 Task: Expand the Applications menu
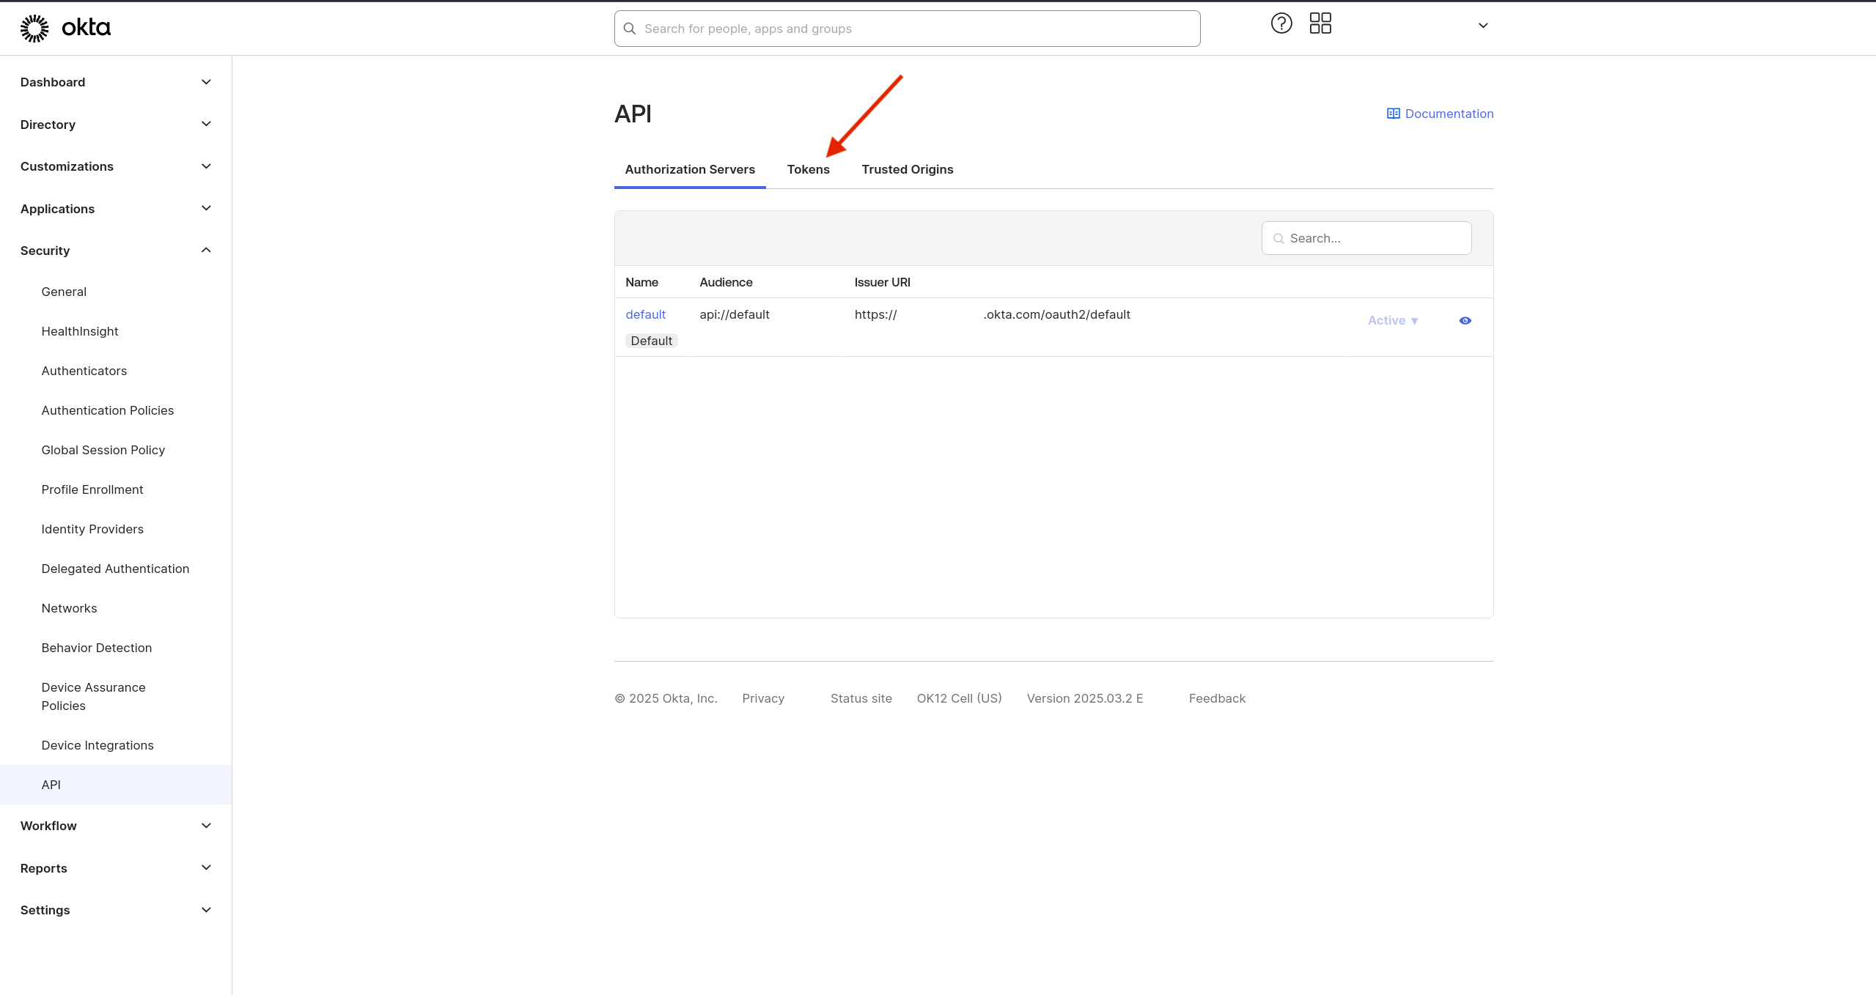click(116, 209)
